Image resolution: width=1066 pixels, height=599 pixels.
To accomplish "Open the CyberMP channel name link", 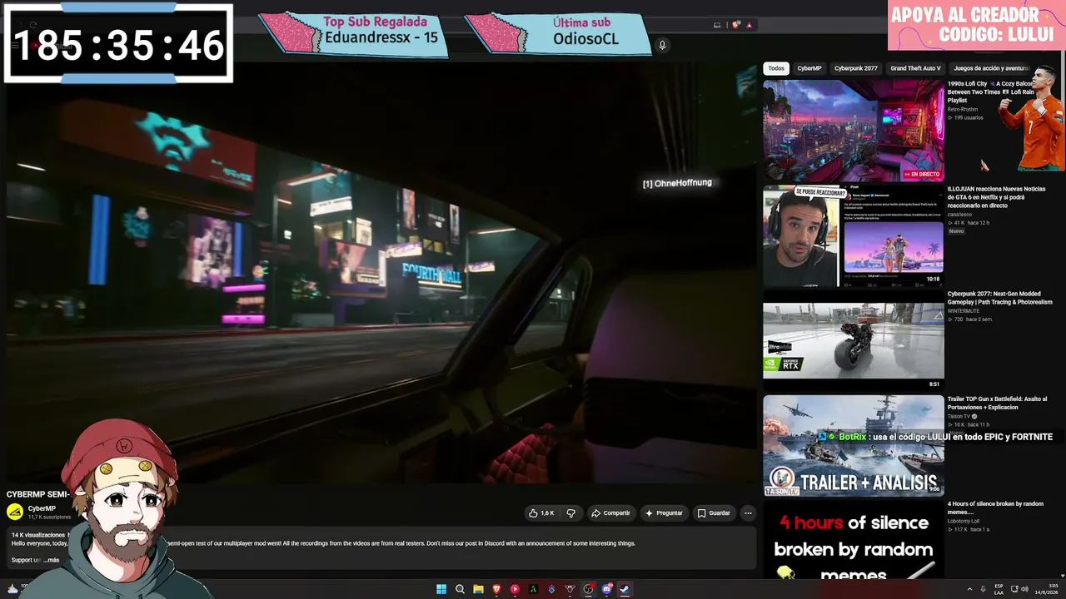I will tap(42, 508).
